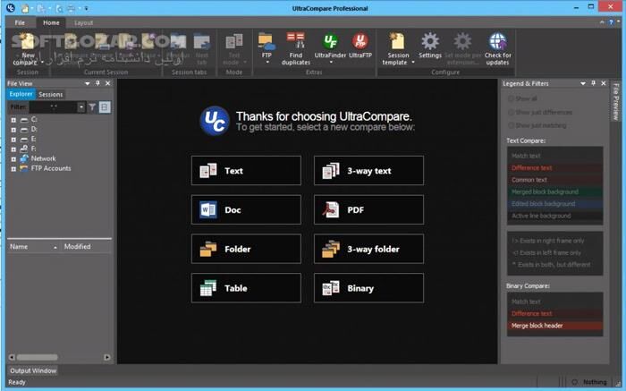This screenshot has width=626, height=391.
Task: Open the File Preview side tab
Action: pos(615,102)
